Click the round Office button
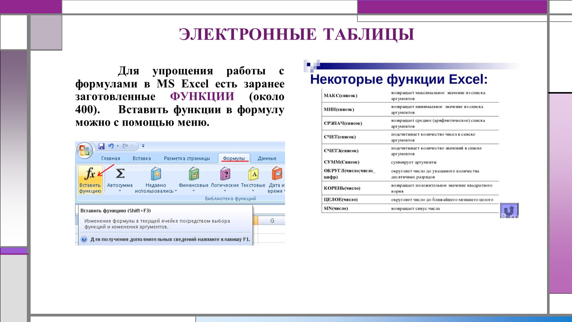 point(84,151)
